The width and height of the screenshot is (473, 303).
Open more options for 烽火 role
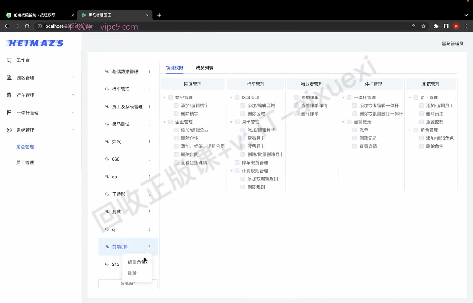click(150, 142)
